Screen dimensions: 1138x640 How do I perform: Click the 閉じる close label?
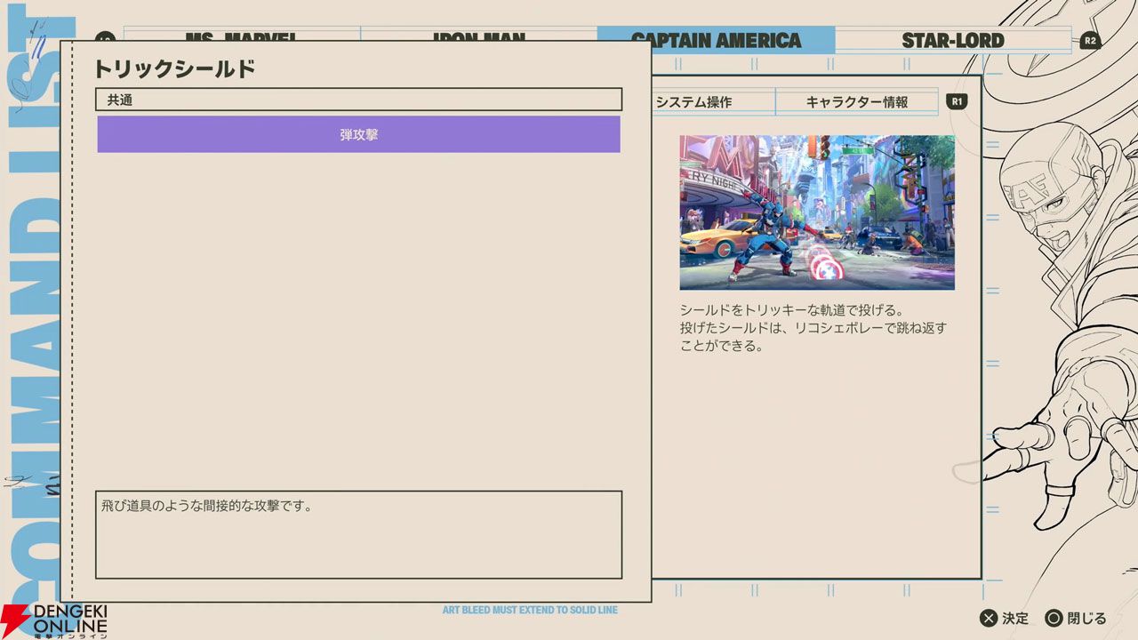click(1087, 619)
